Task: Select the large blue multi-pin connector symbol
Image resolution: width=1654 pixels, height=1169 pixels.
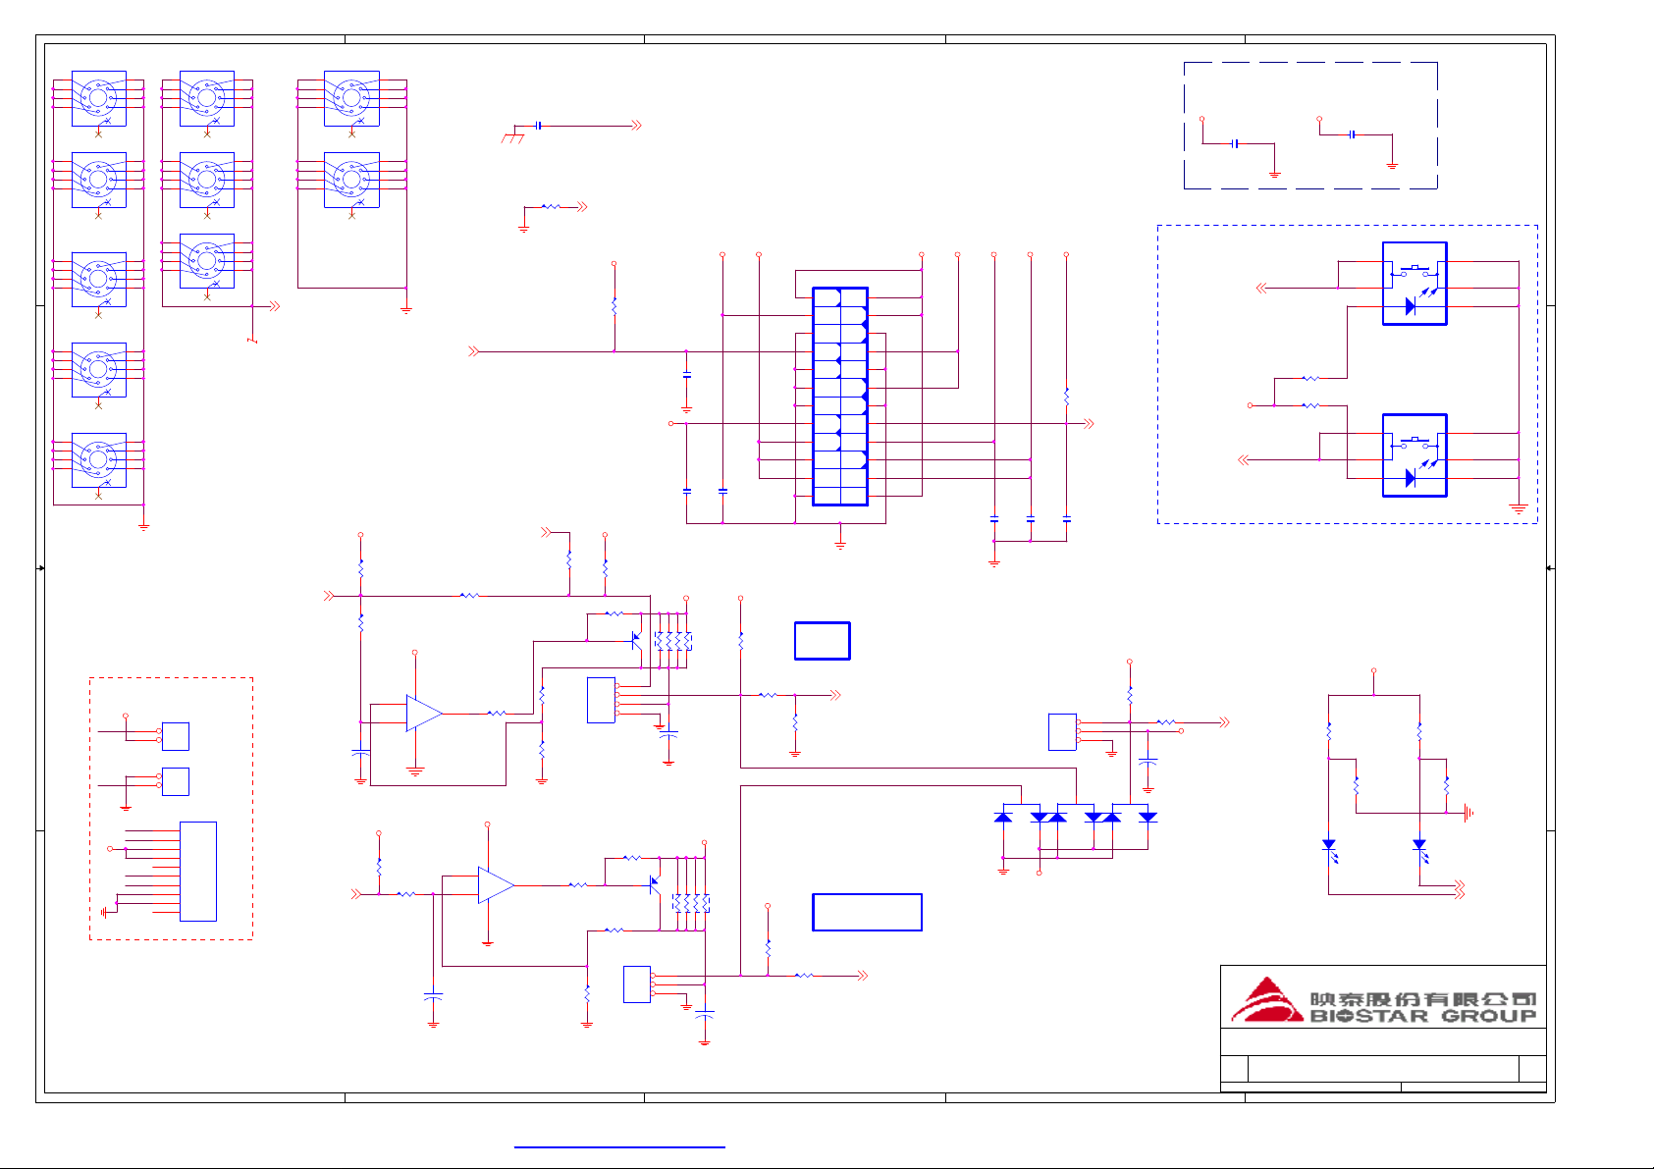Action: [x=840, y=397]
